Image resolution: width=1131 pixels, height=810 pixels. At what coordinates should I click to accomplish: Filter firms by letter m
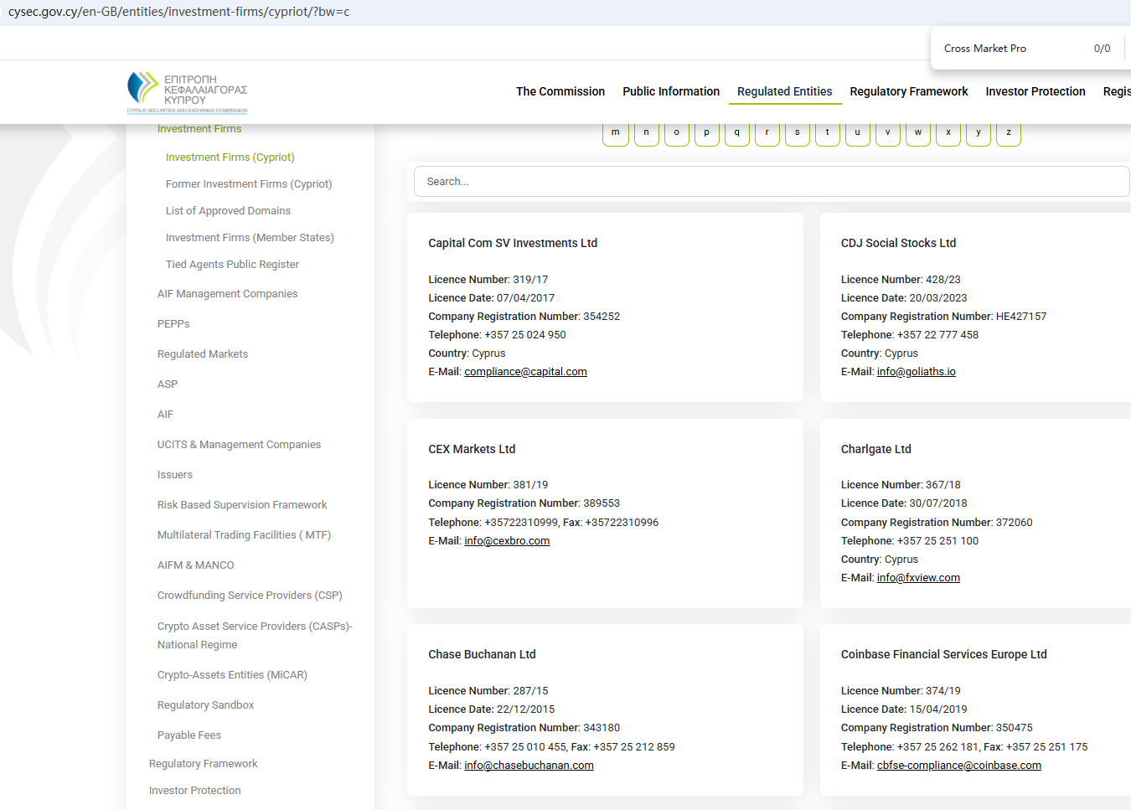pyautogui.click(x=616, y=133)
